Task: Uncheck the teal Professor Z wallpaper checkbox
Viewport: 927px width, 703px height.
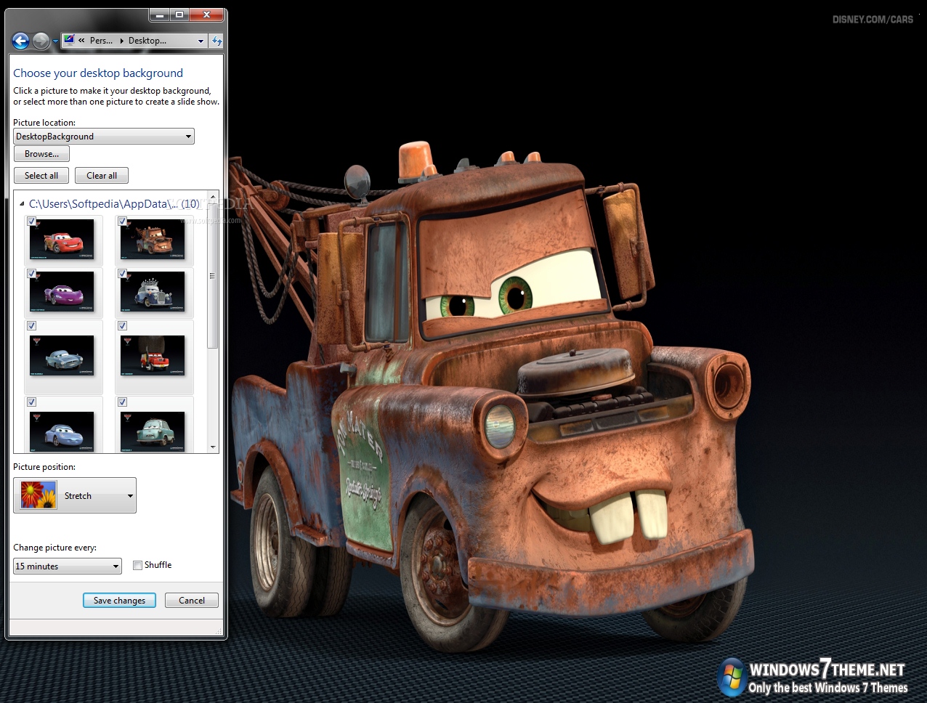Action: pyautogui.click(x=123, y=402)
